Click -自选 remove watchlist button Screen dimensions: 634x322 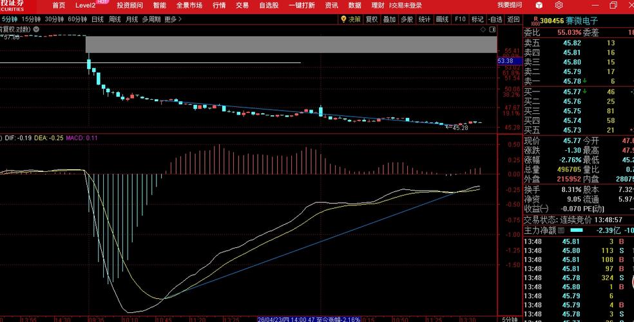pyautogui.click(x=495, y=19)
